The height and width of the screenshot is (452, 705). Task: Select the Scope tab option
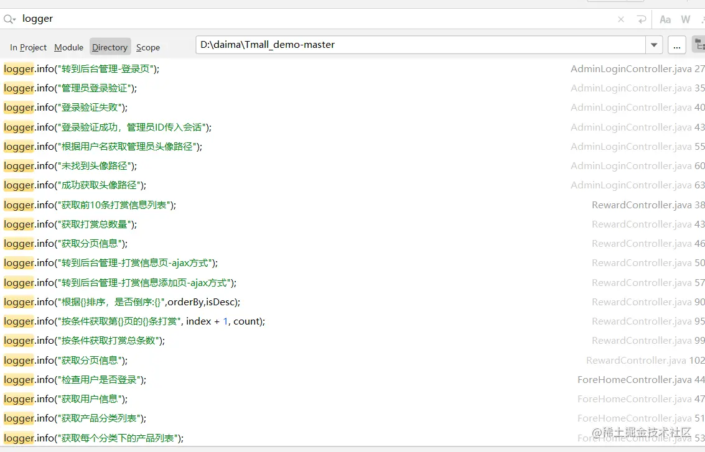148,47
